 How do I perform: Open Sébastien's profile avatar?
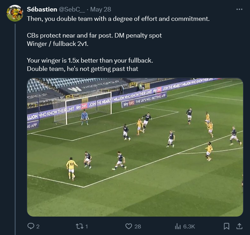(15, 13)
